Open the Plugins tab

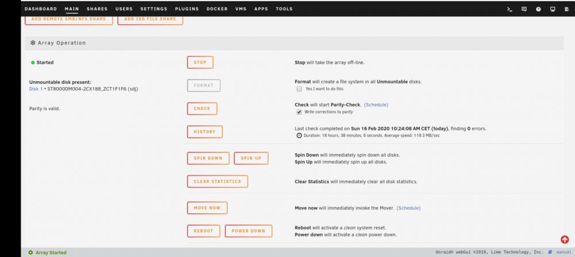pyautogui.click(x=187, y=9)
